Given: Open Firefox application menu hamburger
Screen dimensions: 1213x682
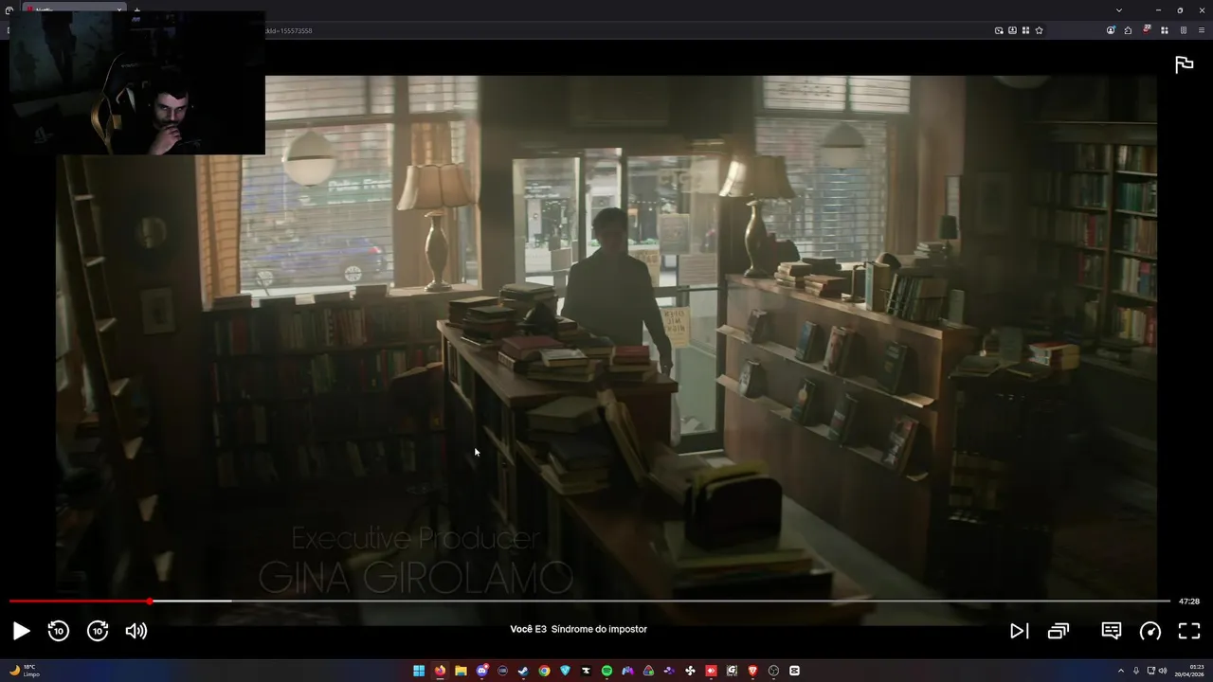Looking at the screenshot, I should click(1202, 30).
